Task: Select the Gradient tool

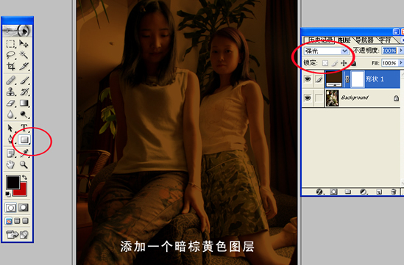Action: 24,103
